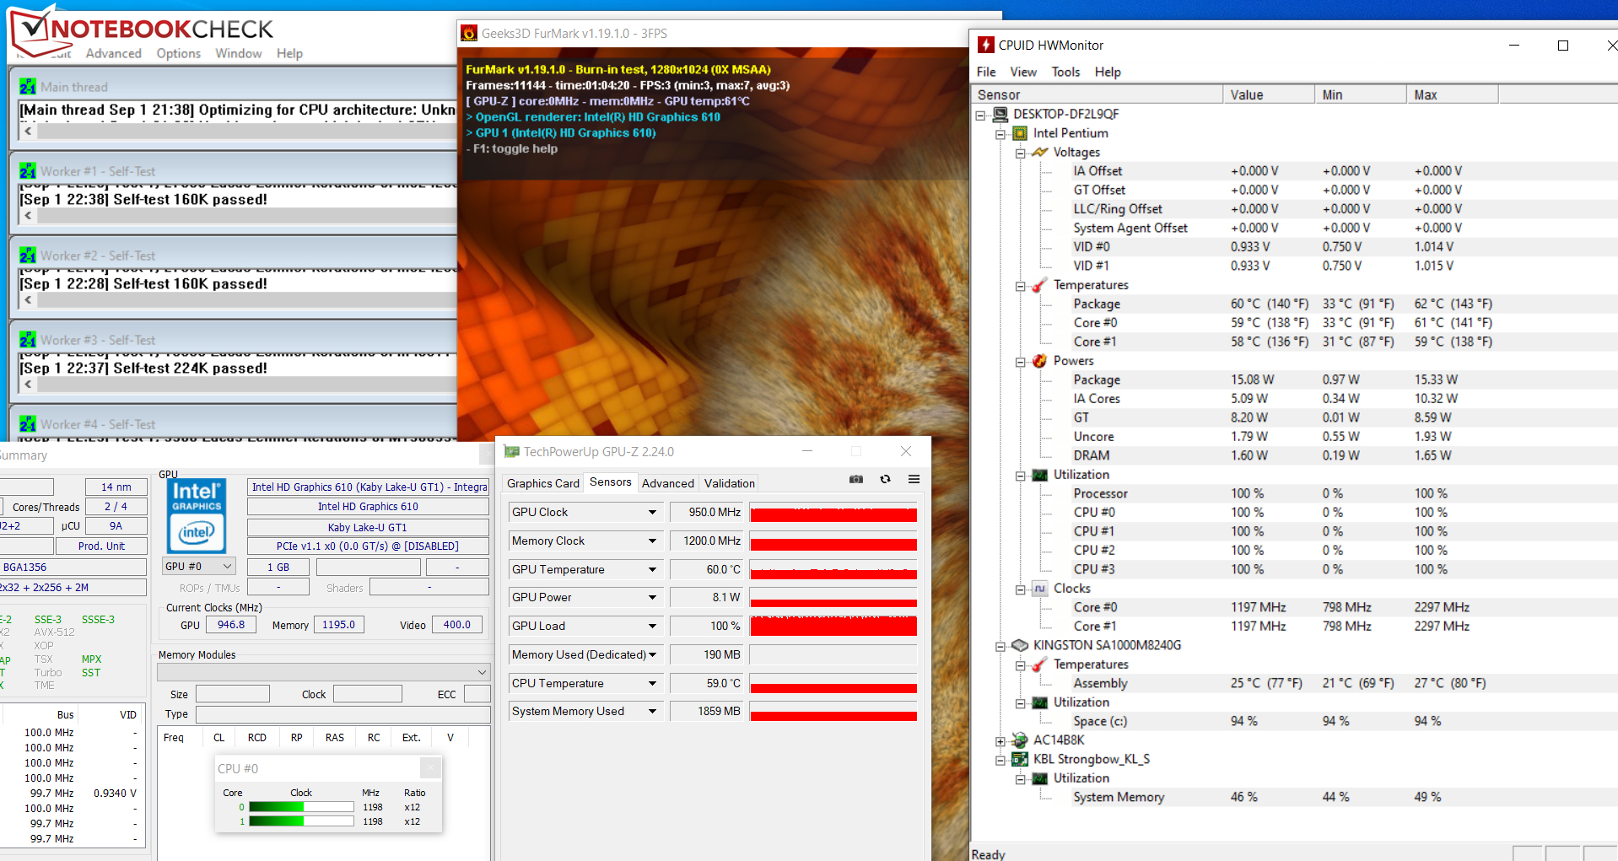1618x861 pixels.
Task: Open the View menu in HWMonitor
Action: [1023, 72]
